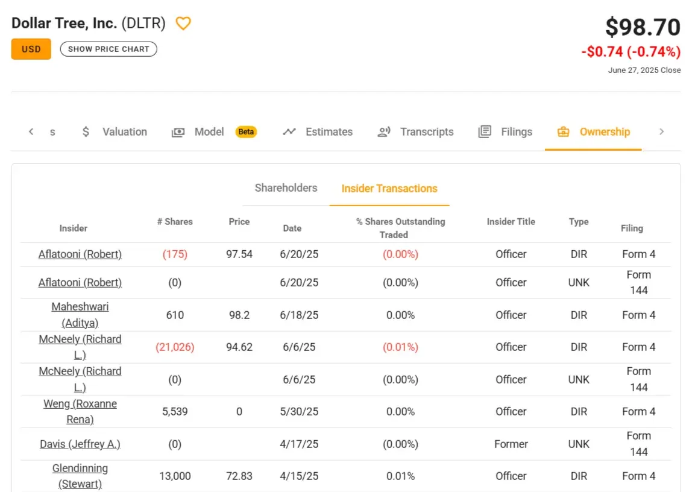Screen dimensions: 695x492
Task: Click the 97.54 price cell
Action: coord(239,254)
